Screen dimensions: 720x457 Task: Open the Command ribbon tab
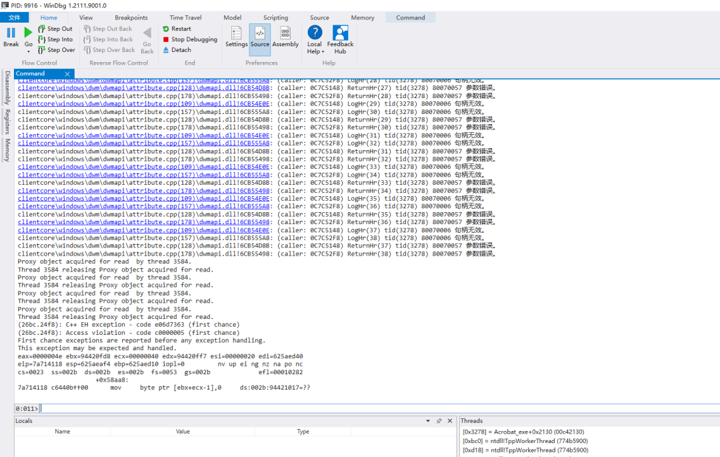pos(411,17)
